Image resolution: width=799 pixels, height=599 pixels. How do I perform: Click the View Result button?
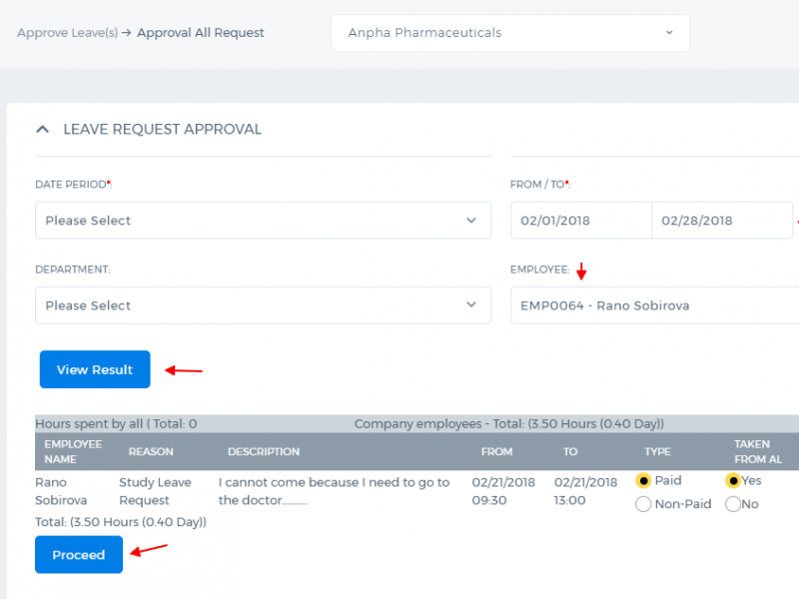click(x=95, y=369)
